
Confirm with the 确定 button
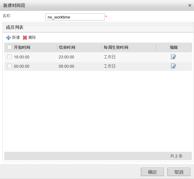coord(152,172)
